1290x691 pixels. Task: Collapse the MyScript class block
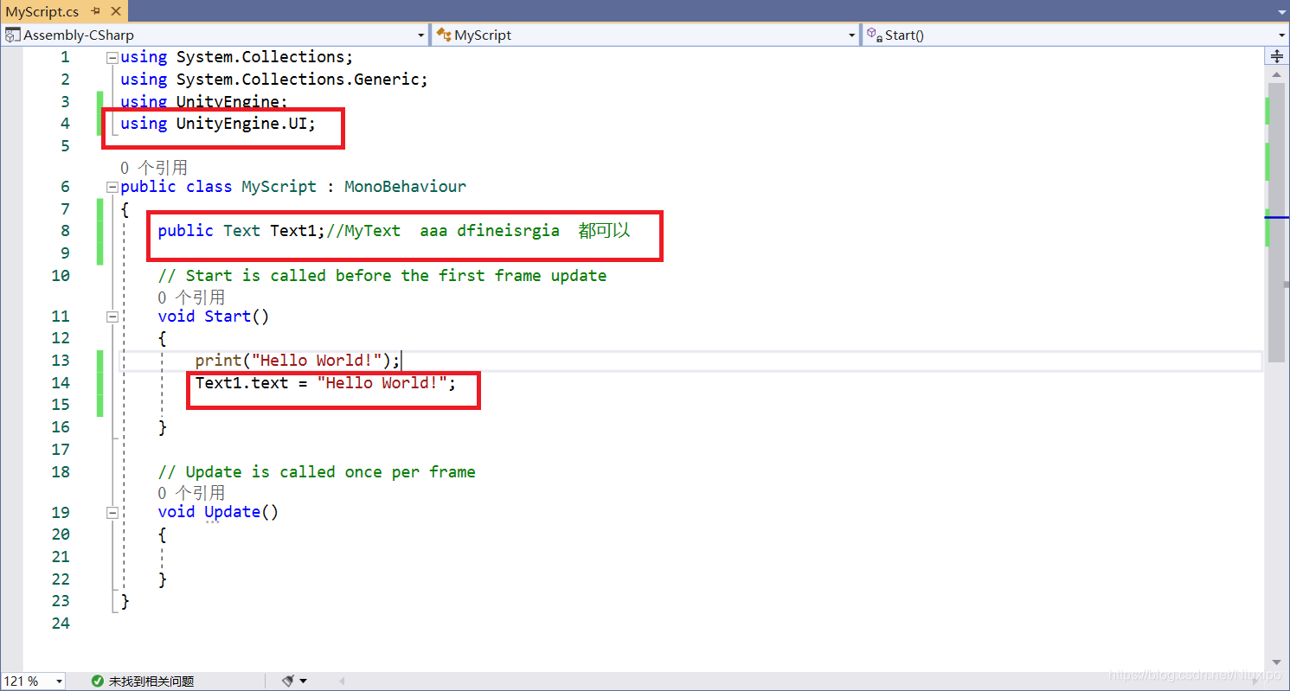tap(112, 188)
